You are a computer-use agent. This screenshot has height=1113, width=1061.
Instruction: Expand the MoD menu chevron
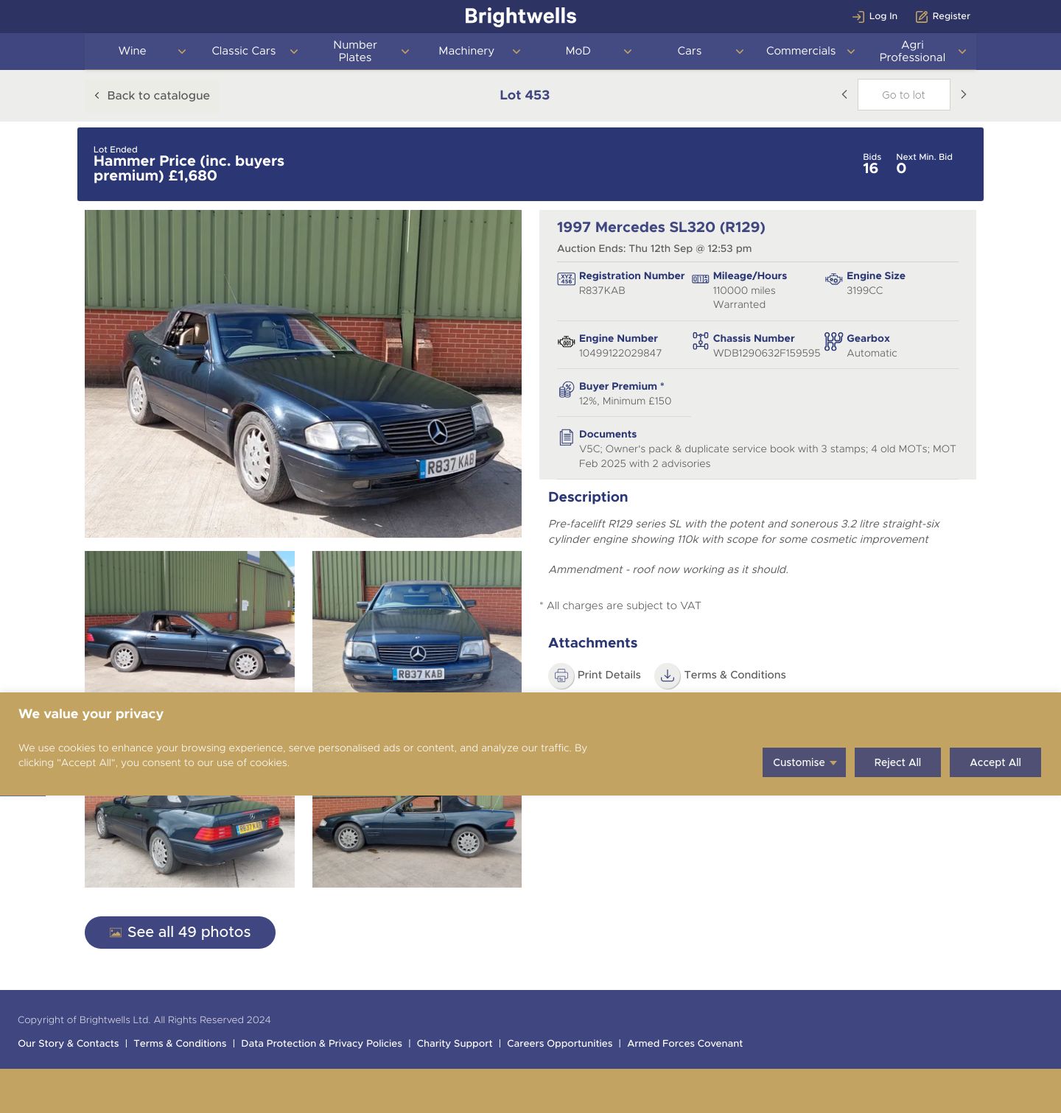tap(628, 52)
